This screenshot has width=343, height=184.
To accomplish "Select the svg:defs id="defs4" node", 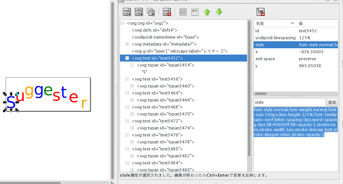I will 154,30.
